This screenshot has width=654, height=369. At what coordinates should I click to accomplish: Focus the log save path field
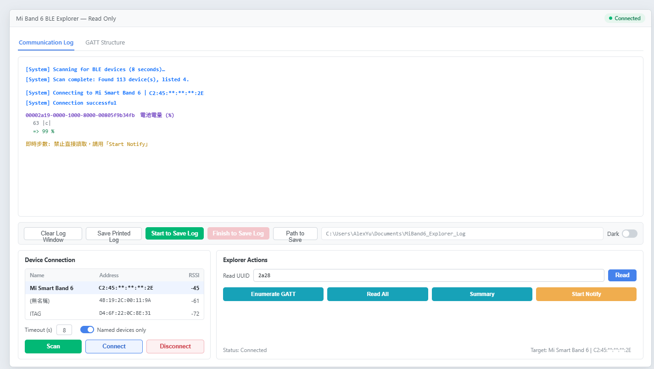(462, 234)
